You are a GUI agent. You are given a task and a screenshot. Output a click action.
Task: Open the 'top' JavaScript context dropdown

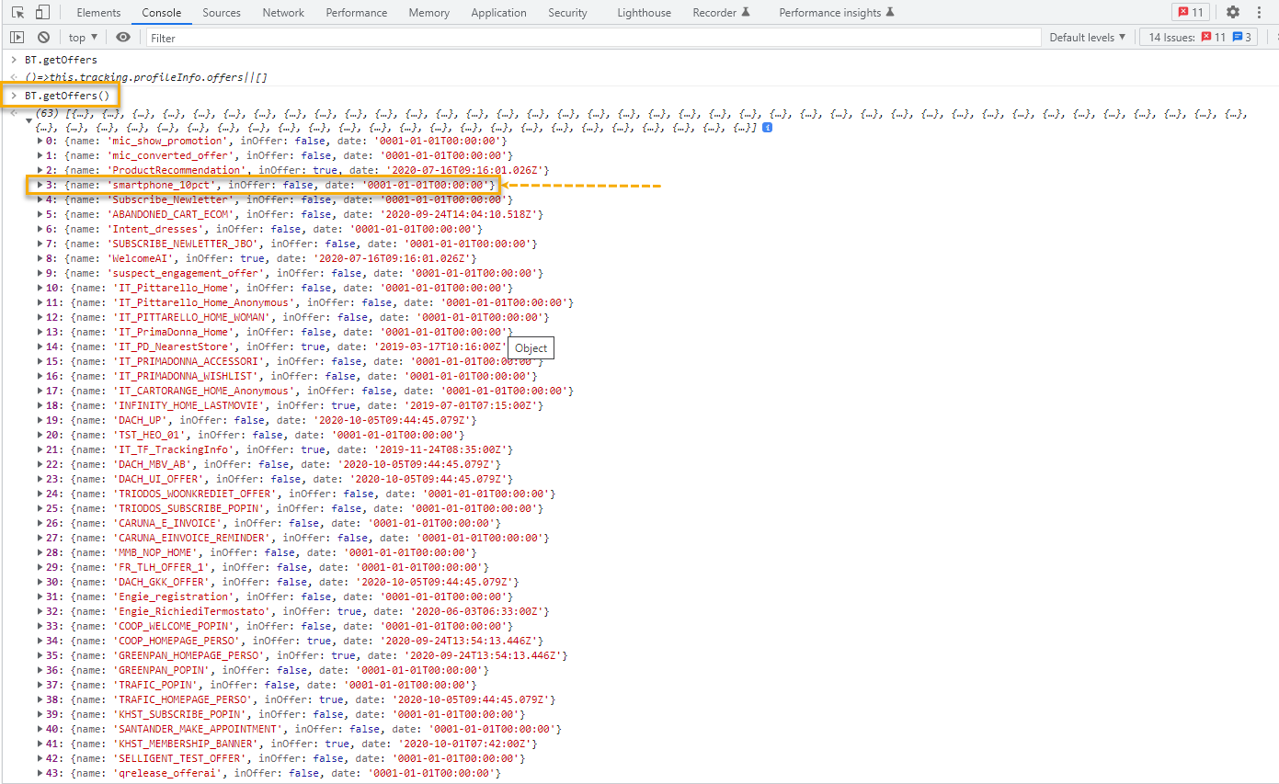pyautogui.click(x=83, y=38)
